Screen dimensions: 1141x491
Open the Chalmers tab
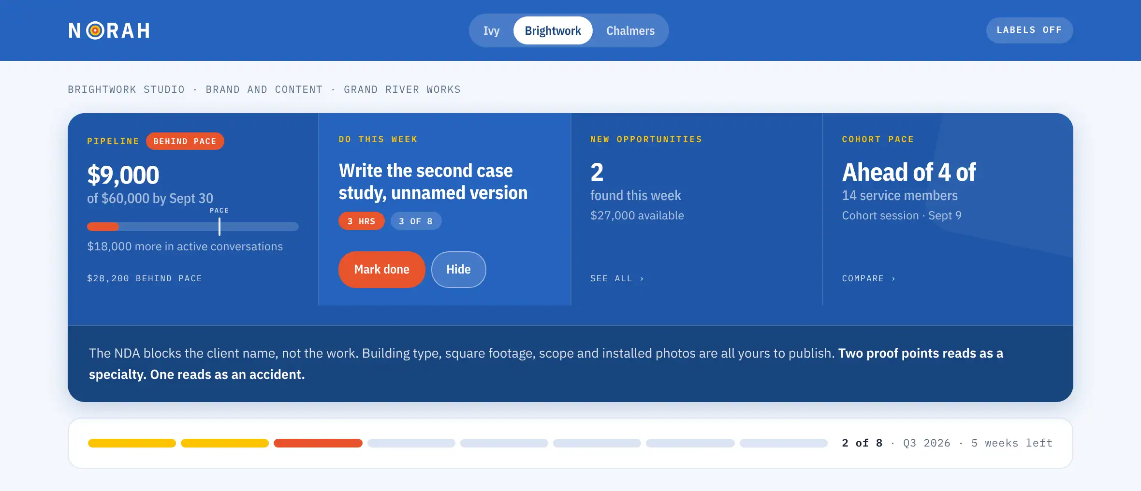tap(630, 30)
